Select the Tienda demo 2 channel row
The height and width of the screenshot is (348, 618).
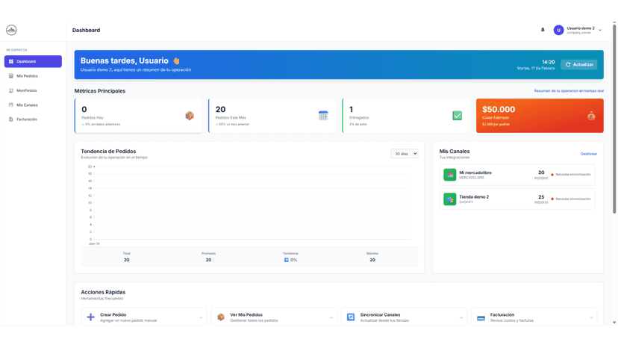[x=517, y=199]
